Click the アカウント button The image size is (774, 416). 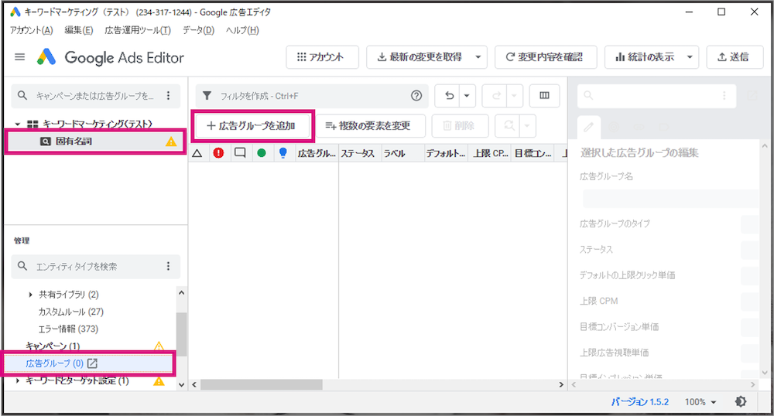coord(322,57)
